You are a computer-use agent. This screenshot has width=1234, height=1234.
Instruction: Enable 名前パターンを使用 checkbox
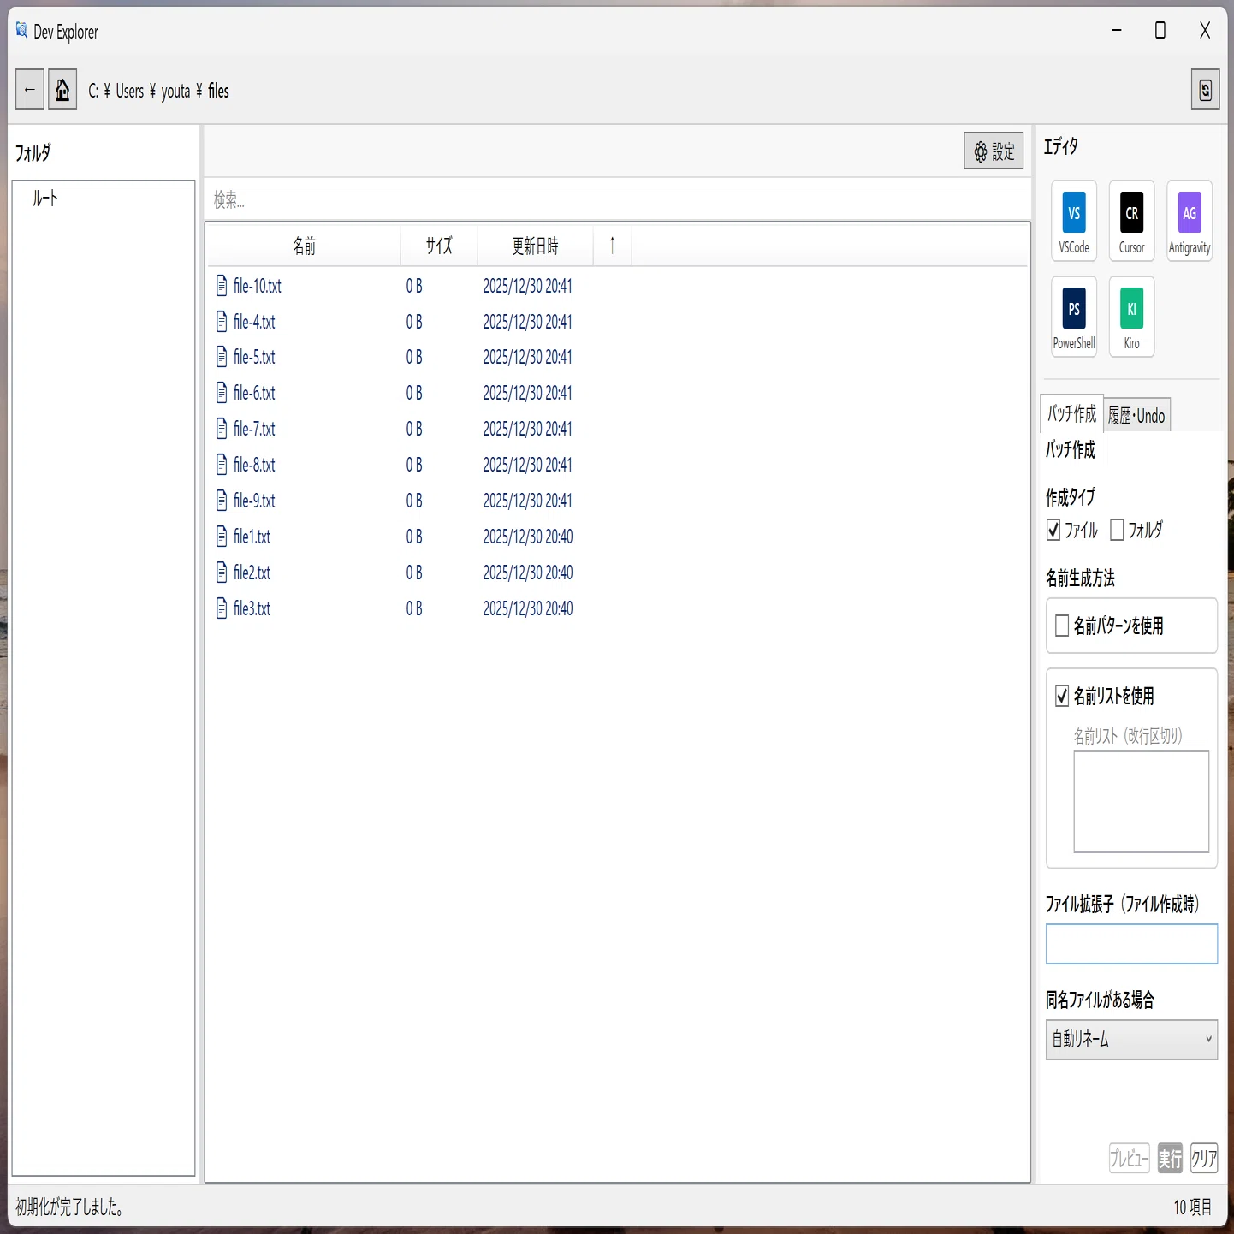coord(1062,626)
